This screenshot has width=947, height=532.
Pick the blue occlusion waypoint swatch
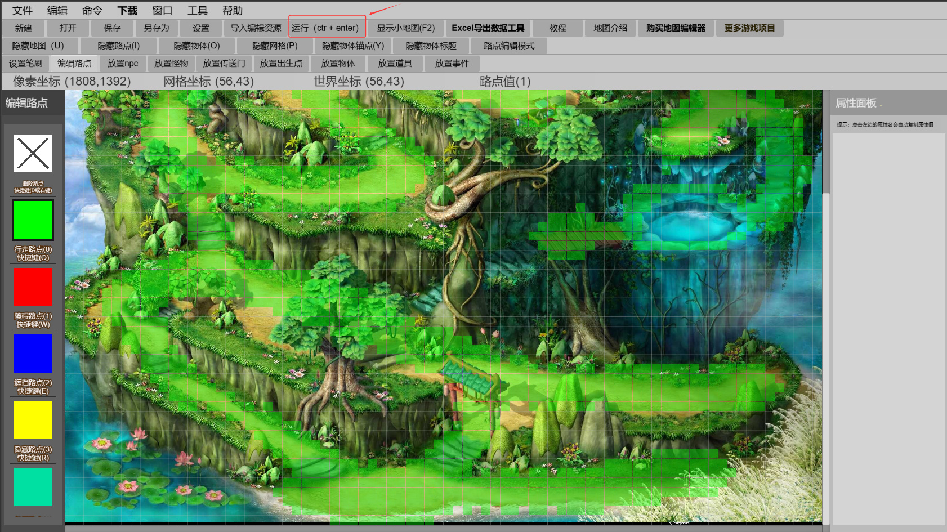coord(33,353)
